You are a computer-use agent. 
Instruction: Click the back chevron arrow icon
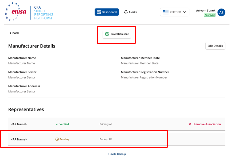[x=10, y=33]
